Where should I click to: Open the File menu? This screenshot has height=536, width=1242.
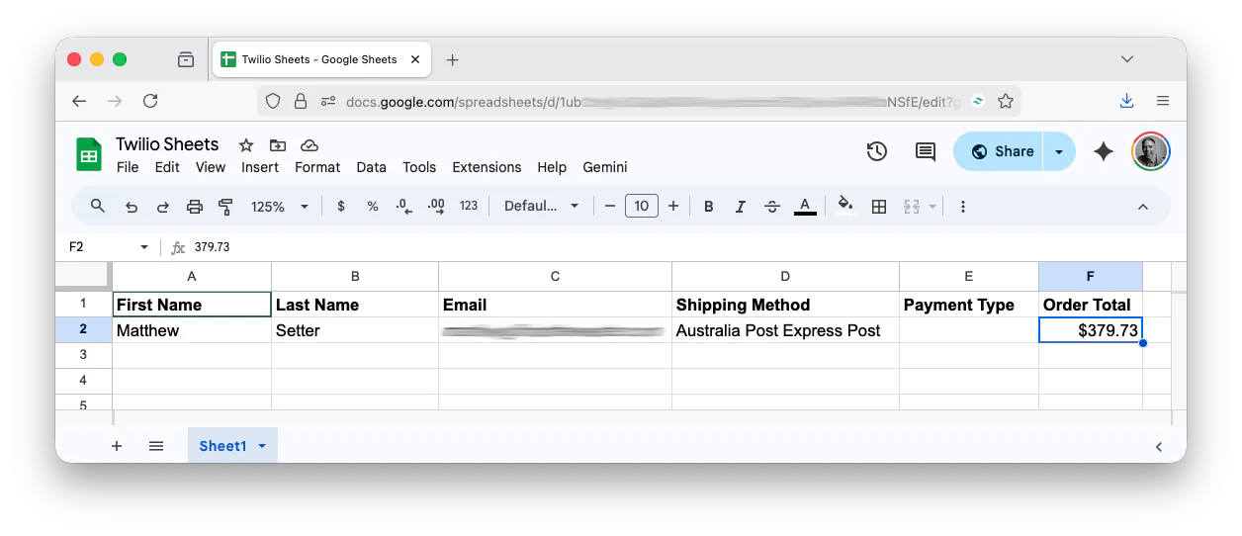pos(128,167)
